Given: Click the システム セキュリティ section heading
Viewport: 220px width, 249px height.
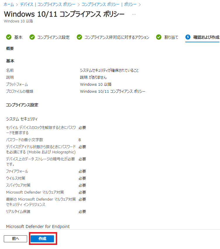Looking at the screenshot, I should coord(22,119).
